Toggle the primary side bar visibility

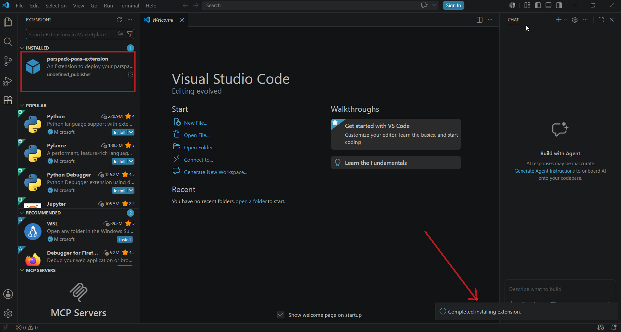(538, 5)
